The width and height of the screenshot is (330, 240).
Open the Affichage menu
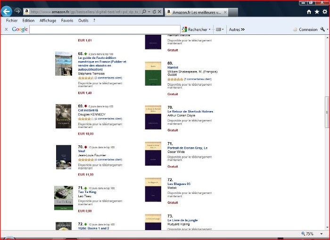[48, 20]
